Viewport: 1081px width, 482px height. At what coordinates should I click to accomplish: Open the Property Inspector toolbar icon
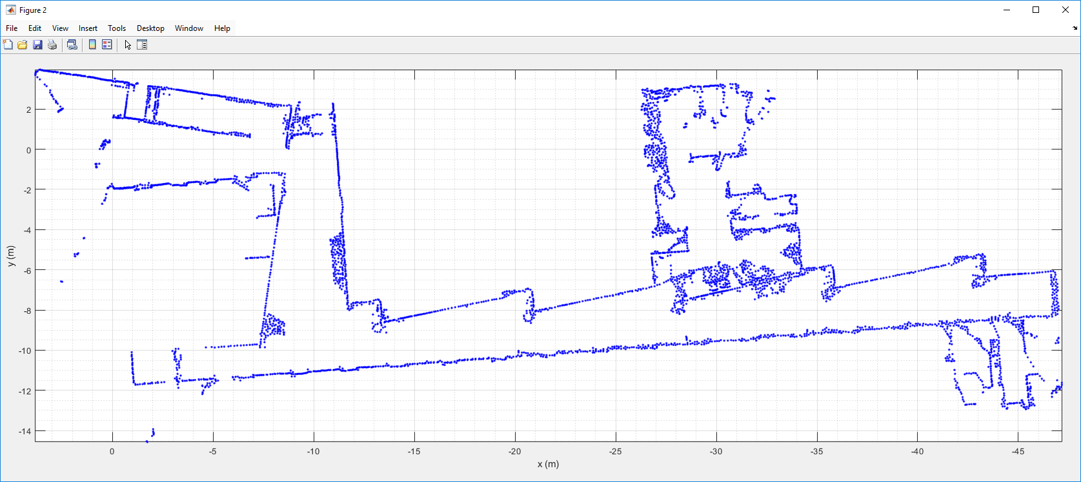coord(142,44)
